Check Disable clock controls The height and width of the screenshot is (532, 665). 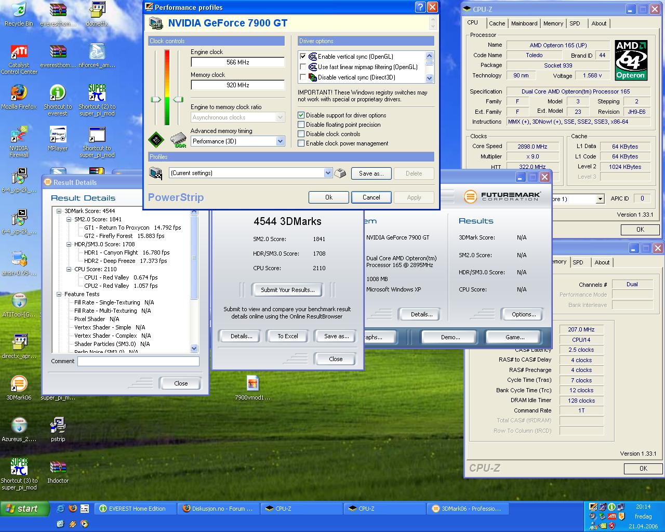pyautogui.click(x=301, y=134)
